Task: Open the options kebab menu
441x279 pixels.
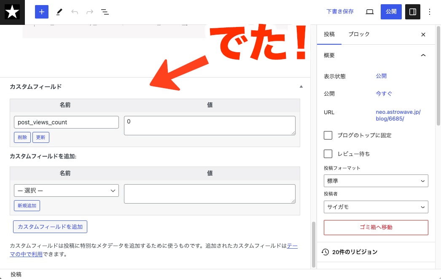Action: [x=429, y=12]
